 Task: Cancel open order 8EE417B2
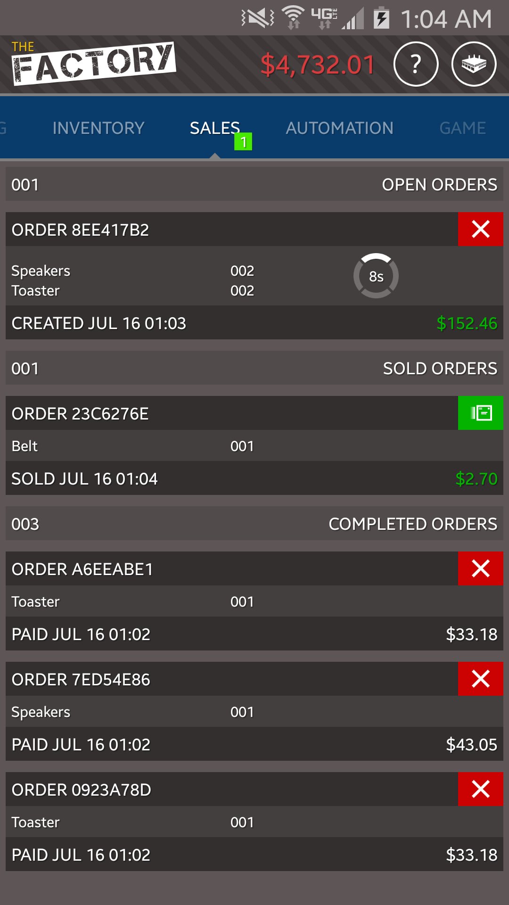pos(480,230)
